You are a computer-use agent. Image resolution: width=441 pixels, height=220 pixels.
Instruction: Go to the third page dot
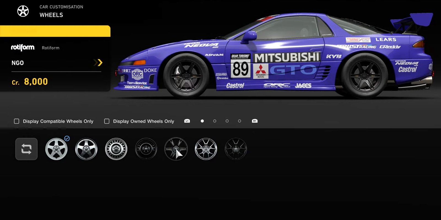(x=227, y=121)
